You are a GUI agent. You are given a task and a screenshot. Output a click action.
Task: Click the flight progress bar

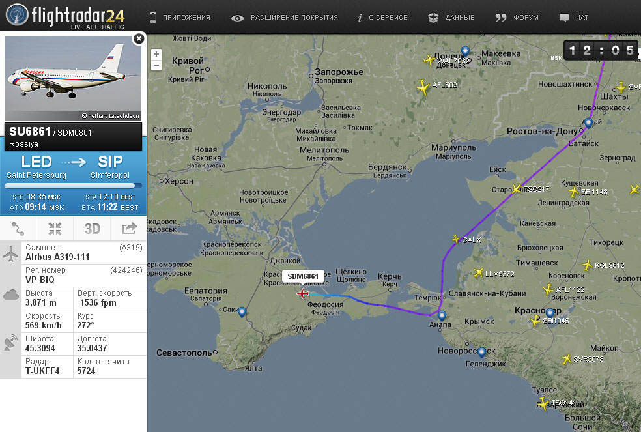(x=73, y=186)
